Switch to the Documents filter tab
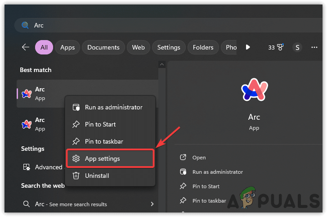 [103, 47]
